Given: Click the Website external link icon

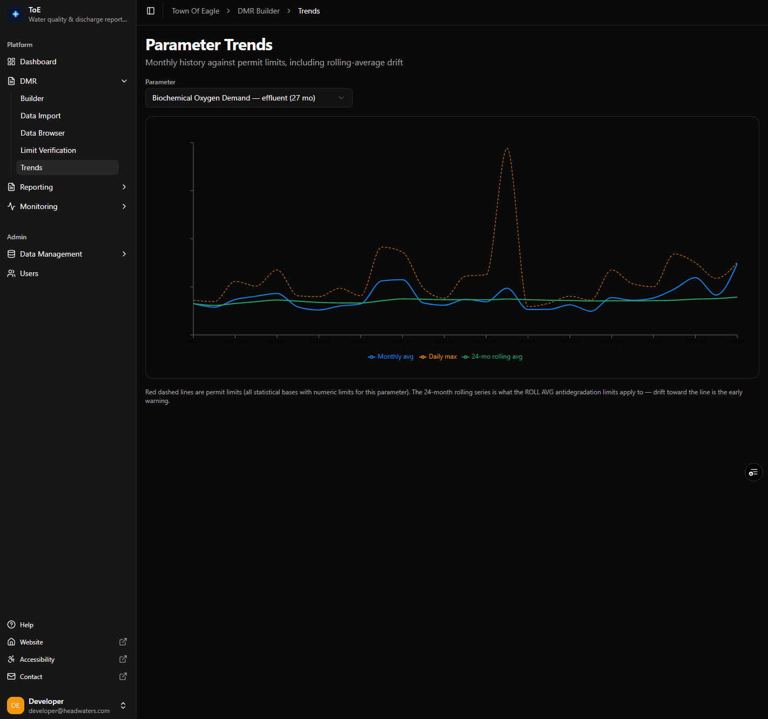Looking at the screenshot, I should click(123, 642).
